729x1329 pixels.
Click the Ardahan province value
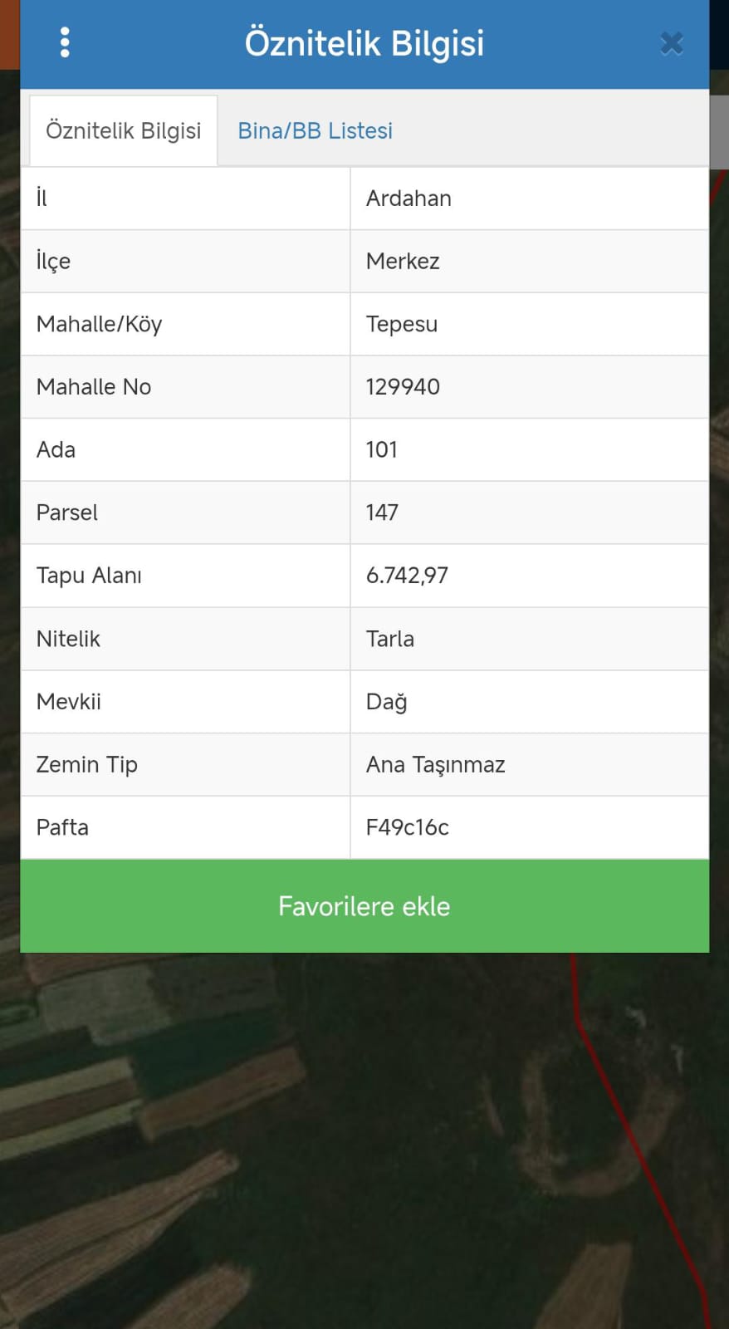coord(409,199)
